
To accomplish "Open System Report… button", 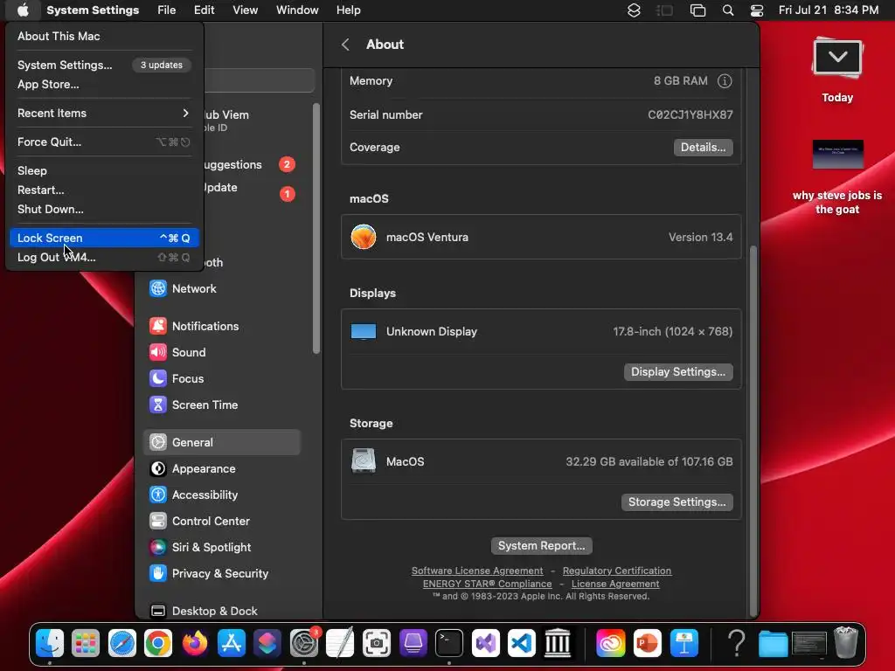I will click(x=541, y=546).
